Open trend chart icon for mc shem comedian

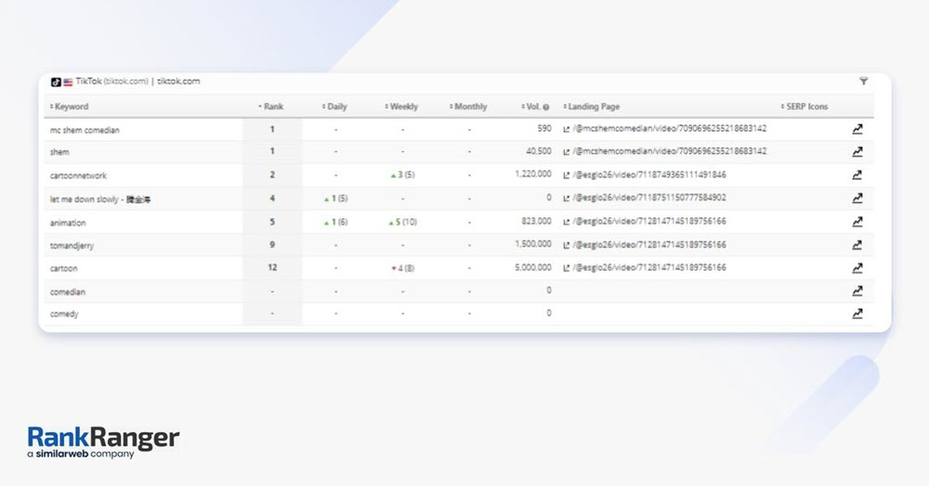pyautogui.click(x=857, y=130)
